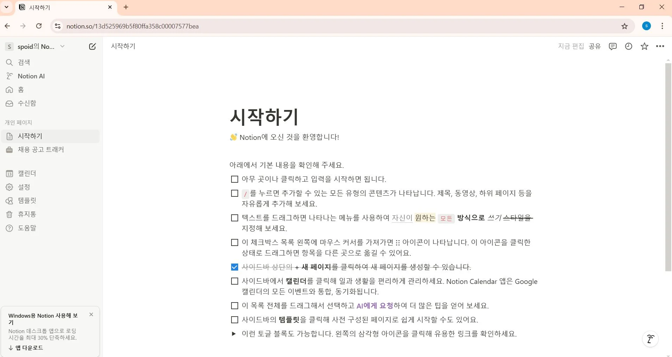Screen dimensions: 672x357
Task: Check the checkbox mentioning Notion Calendar
Action: (x=234, y=281)
